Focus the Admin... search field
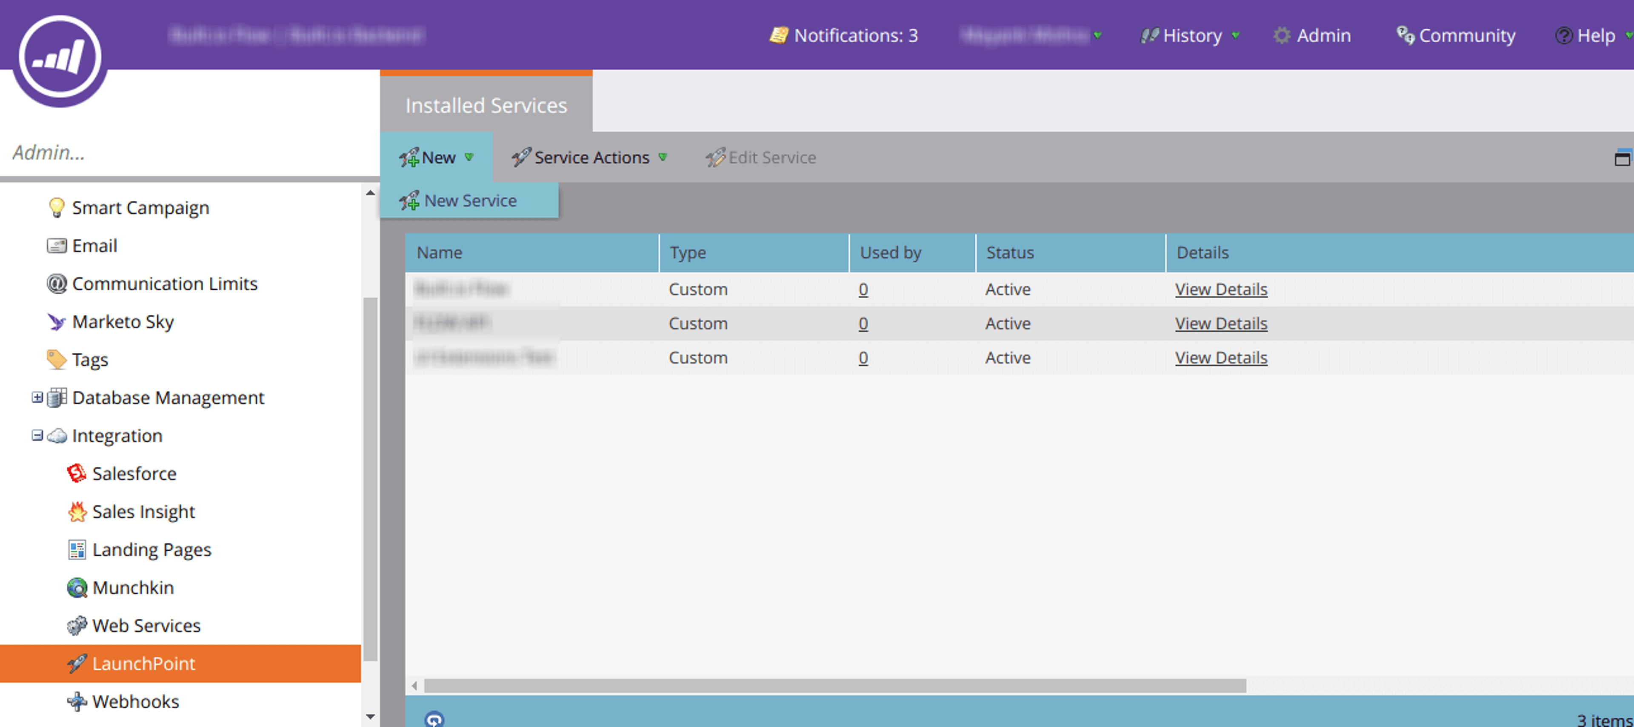Screen dimensions: 1634x727 pos(190,152)
